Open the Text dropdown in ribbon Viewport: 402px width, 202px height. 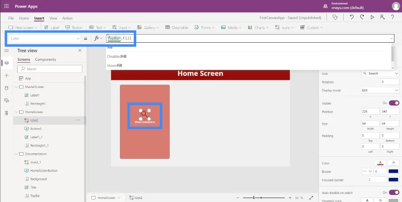[x=97, y=28]
